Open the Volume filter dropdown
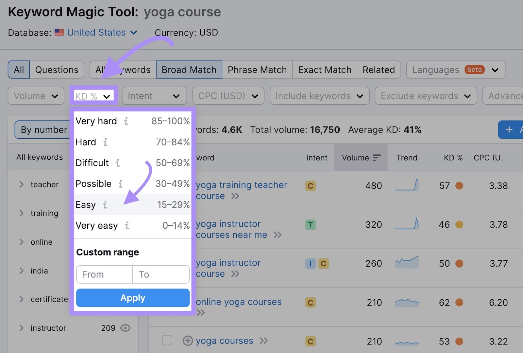Viewport: 523px width, 353px height. click(x=36, y=96)
